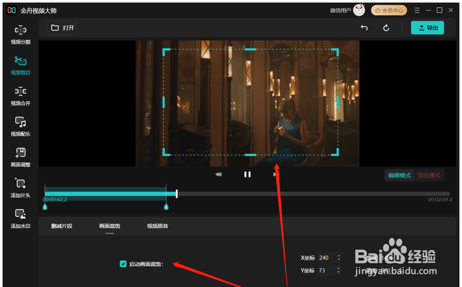Minimize the application window

428,10
